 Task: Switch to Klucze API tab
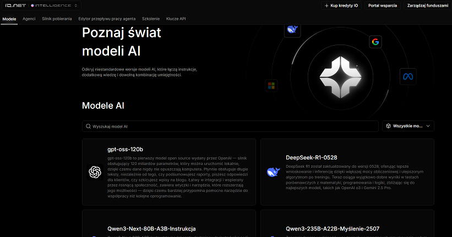tap(176, 19)
